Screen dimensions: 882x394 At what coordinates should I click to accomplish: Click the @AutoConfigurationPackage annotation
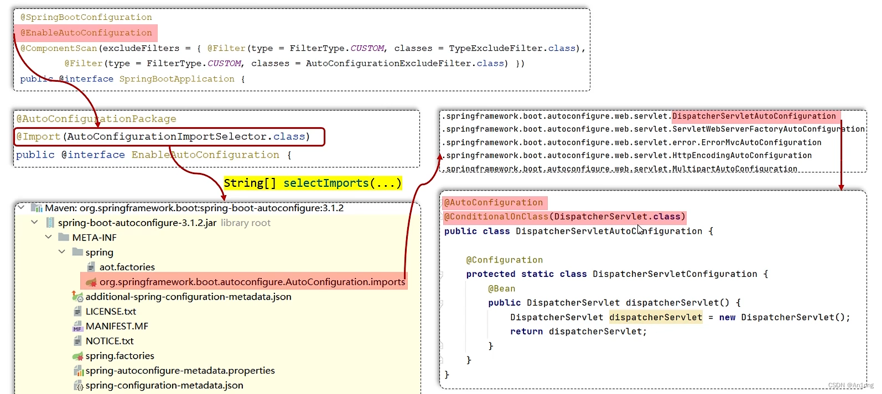pos(96,119)
